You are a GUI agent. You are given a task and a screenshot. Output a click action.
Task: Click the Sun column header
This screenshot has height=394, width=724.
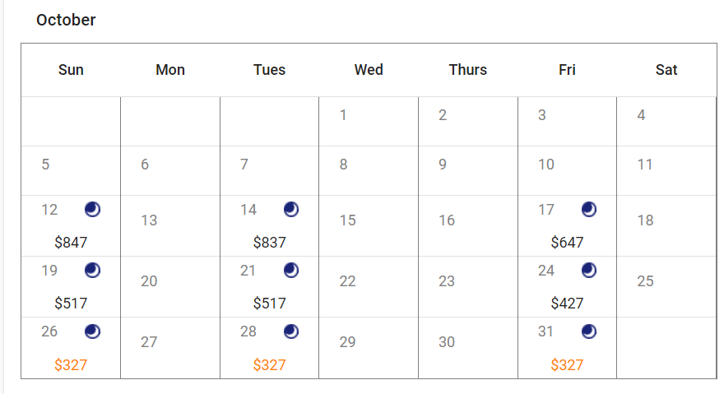click(71, 70)
